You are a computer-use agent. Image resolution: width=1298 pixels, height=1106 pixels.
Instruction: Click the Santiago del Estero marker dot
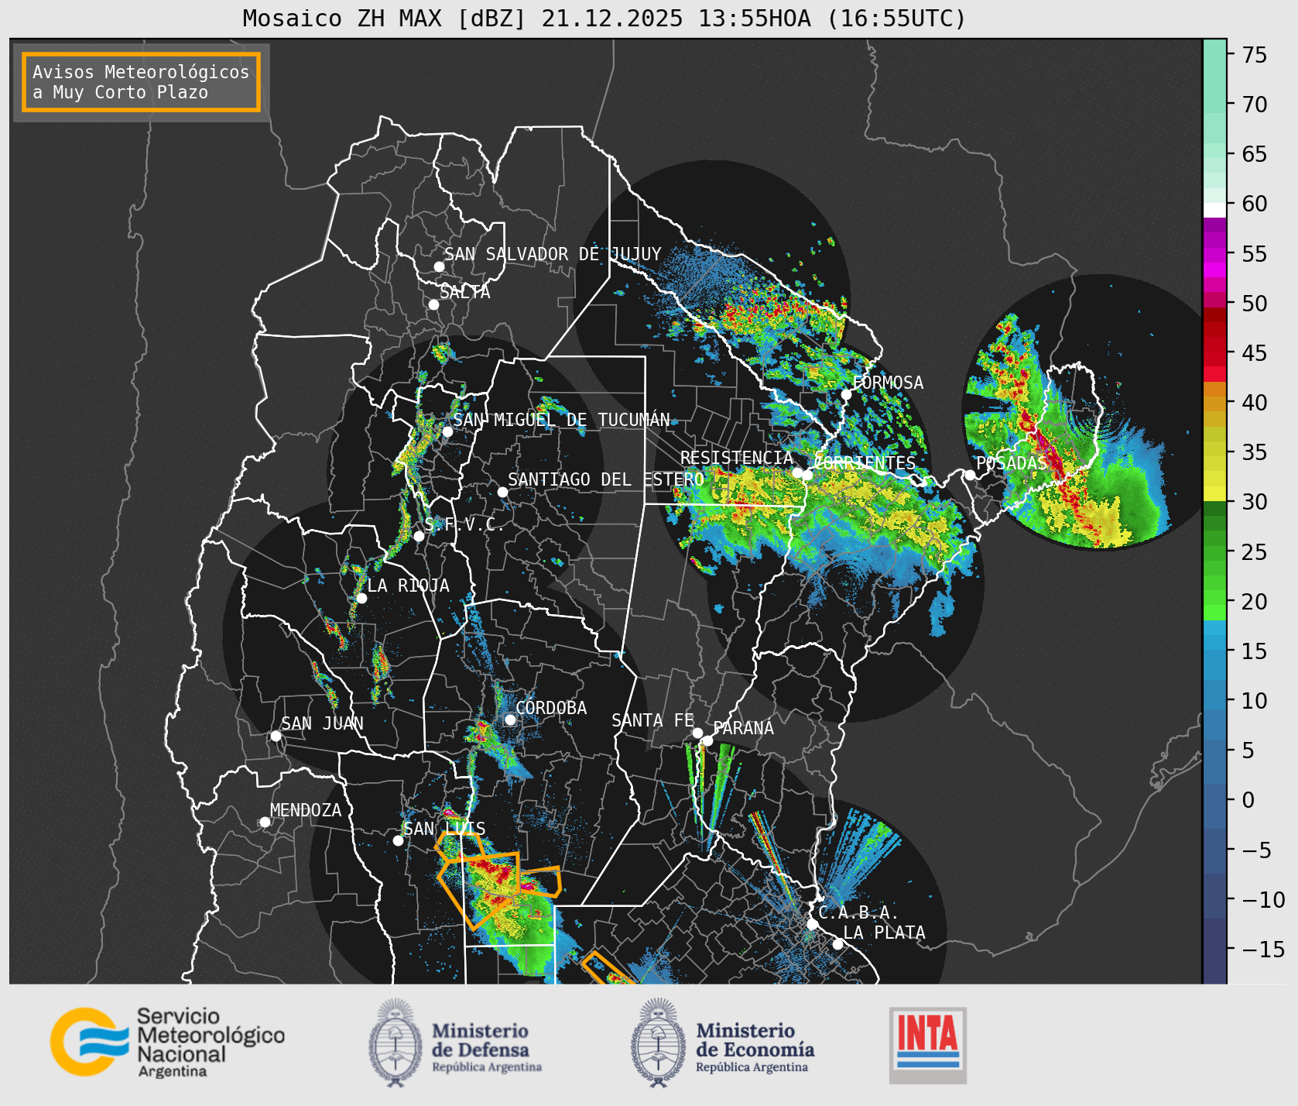pos(502,492)
